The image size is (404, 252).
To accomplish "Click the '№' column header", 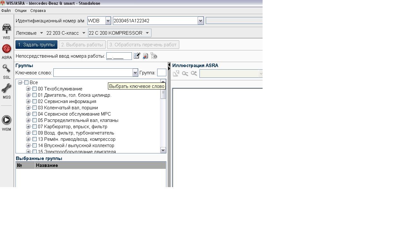I will [25, 165].
